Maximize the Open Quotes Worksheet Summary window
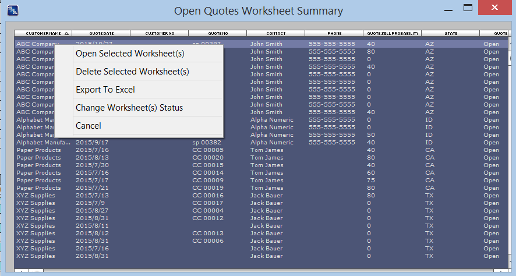This screenshot has height=276, width=516. pyautogui.click(x=467, y=8)
